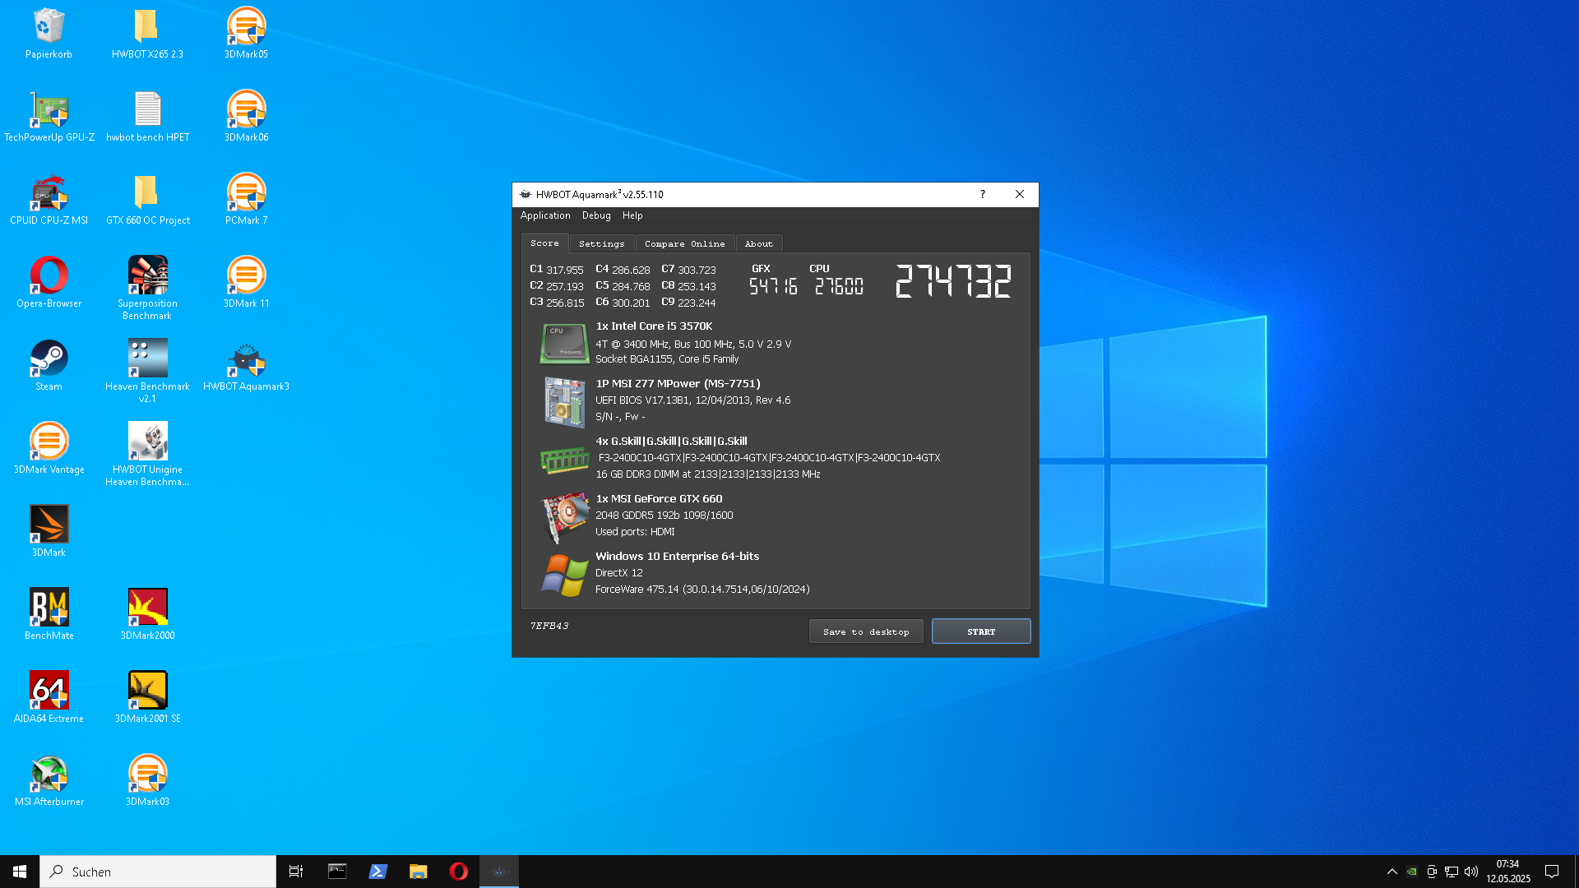This screenshot has height=888, width=1579.
Task: Click the total score 274732
Action: coord(953,281)
